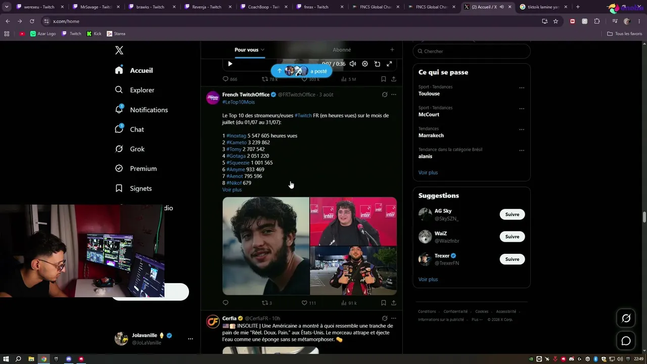The height and width of the screenshot is (364, 647).
Task: Switch to the Abonné tab
Action: [342, 50]
